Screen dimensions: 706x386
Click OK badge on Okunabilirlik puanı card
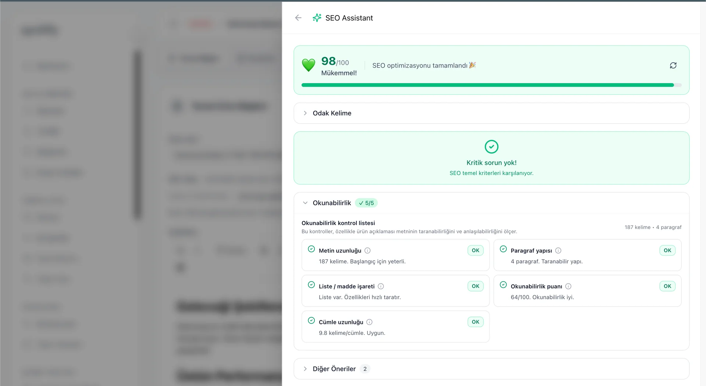pyautogui.click(x=667, y=286)
